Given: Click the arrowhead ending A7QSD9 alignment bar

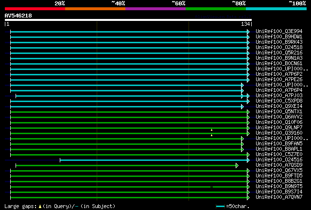Looking at the screenshot, I should [237, 165].
